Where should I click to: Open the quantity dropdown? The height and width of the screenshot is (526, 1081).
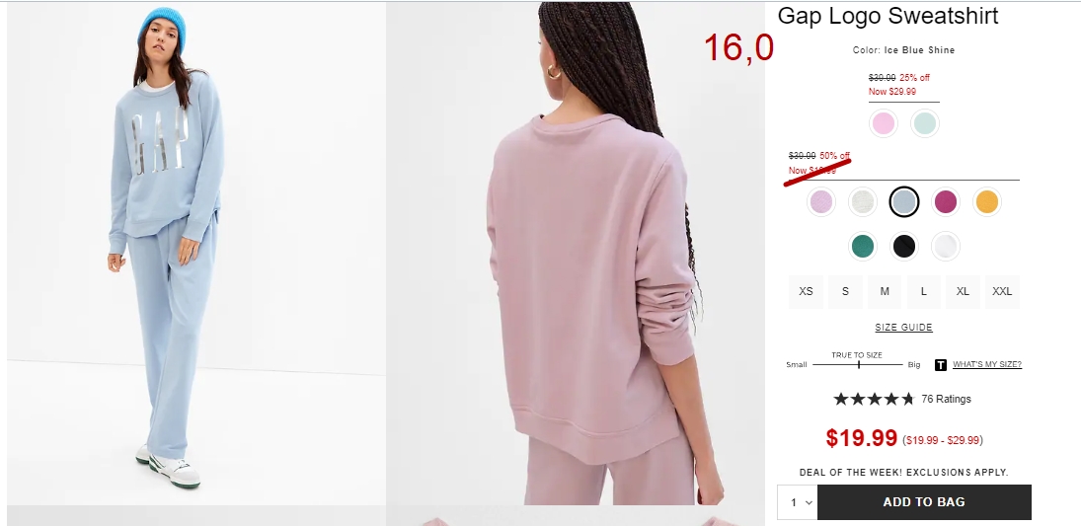[798, 502]
